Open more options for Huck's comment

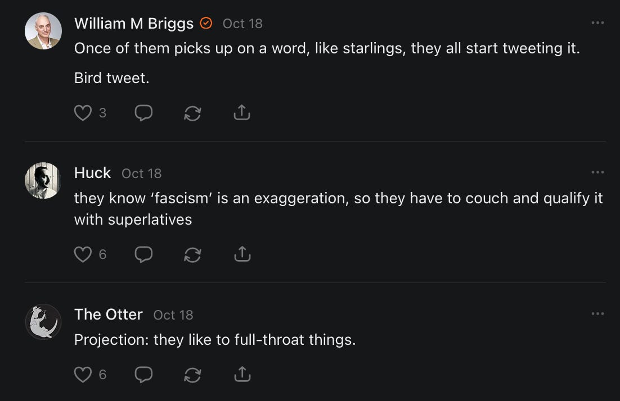[597, 172]
